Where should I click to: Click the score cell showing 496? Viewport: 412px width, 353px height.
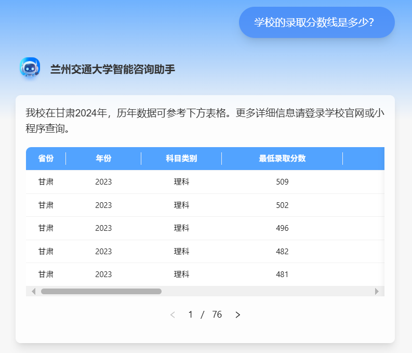point(282,228)
